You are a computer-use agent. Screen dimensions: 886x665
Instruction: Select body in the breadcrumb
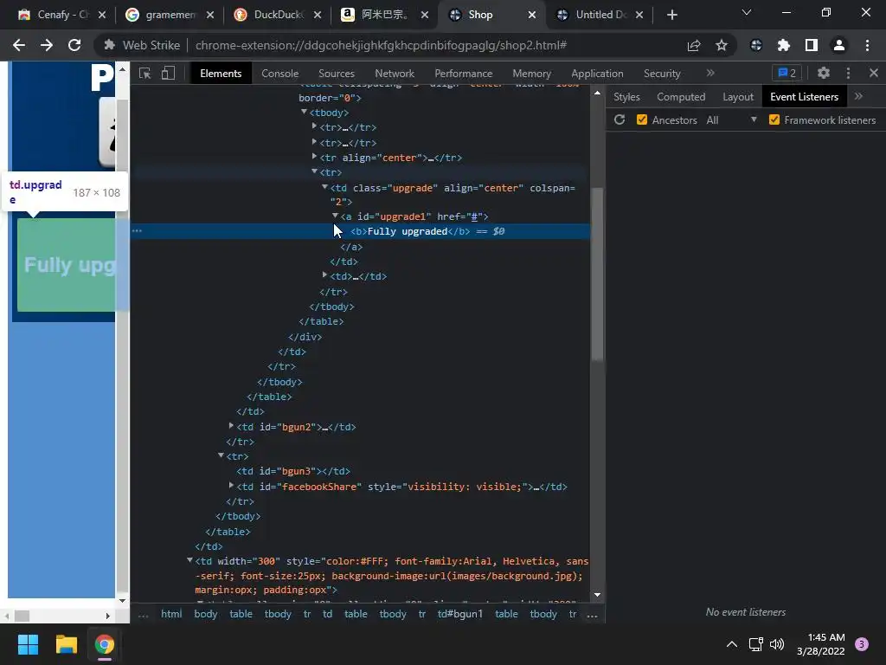206,614
